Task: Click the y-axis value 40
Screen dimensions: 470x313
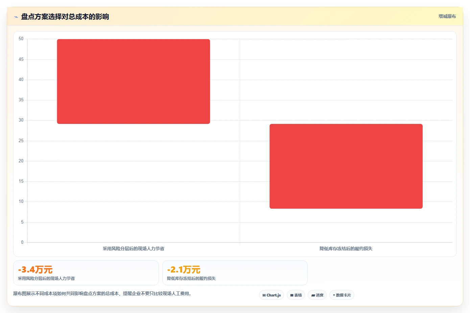Action: [21, 80]
